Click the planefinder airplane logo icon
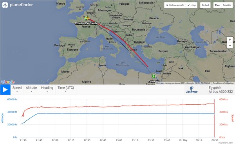235x147 pixels. coord(5,5)
